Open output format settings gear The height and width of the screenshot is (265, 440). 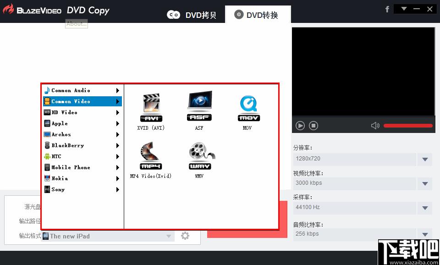(x=185, y=236)
